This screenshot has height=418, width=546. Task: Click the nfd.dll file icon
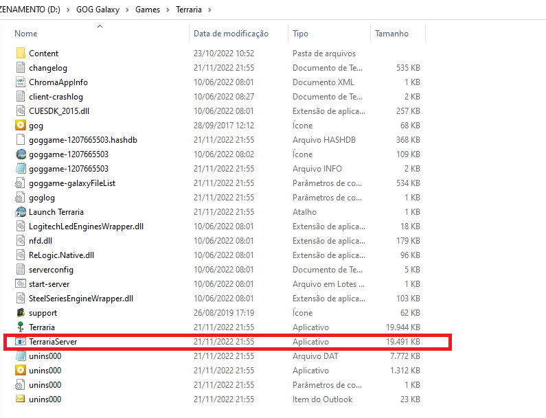pyautogui.click(x=21, y=241)
